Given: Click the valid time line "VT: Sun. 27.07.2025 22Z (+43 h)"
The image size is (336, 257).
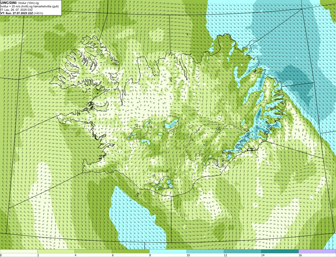Looking at the screenshot, I should point(22,13).
